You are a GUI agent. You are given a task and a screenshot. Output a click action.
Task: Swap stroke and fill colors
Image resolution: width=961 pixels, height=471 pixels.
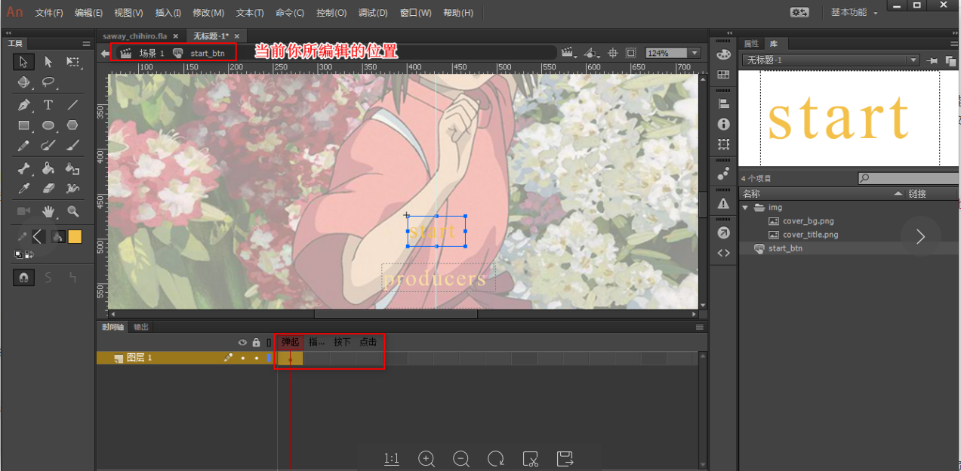tap(29, 254)
